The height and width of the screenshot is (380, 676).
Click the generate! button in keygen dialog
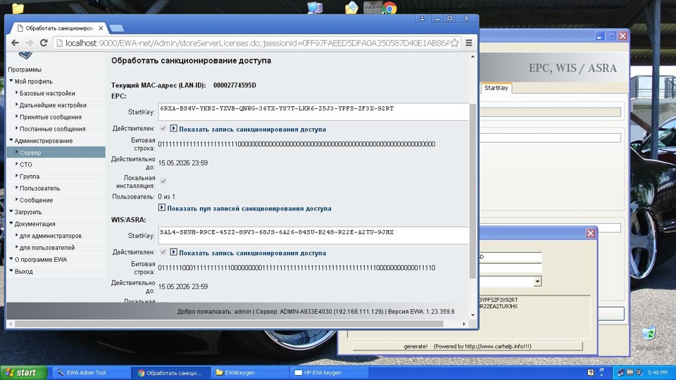click(468, 346)
